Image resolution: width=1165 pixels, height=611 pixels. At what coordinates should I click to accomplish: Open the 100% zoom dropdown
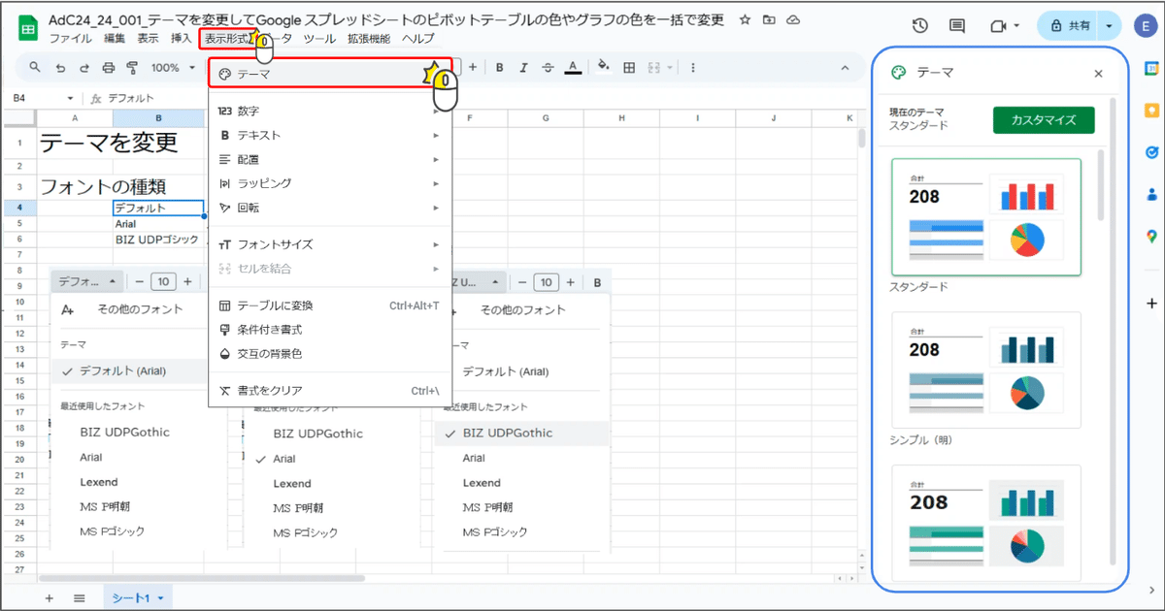[x=172, y=68]
